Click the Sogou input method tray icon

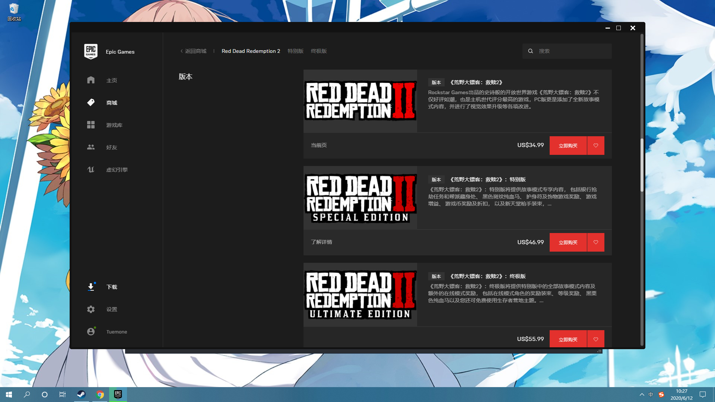tap(661, 395)
